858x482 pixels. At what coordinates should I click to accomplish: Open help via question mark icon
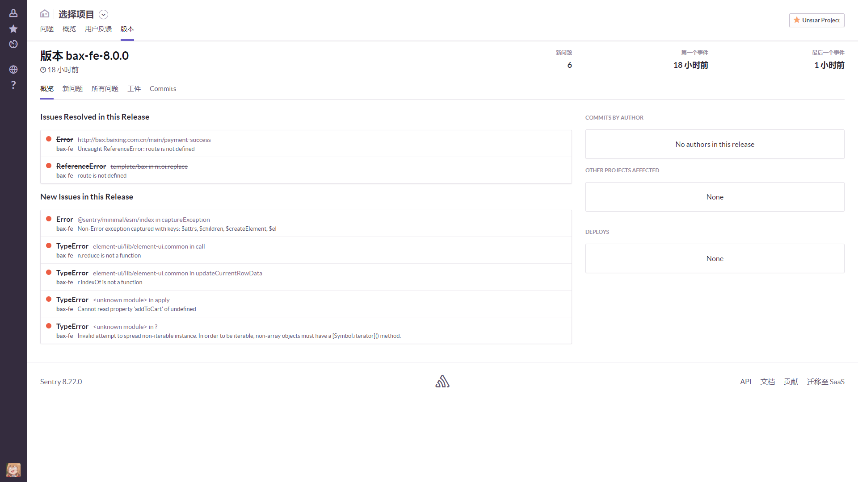tap(13, 85)
